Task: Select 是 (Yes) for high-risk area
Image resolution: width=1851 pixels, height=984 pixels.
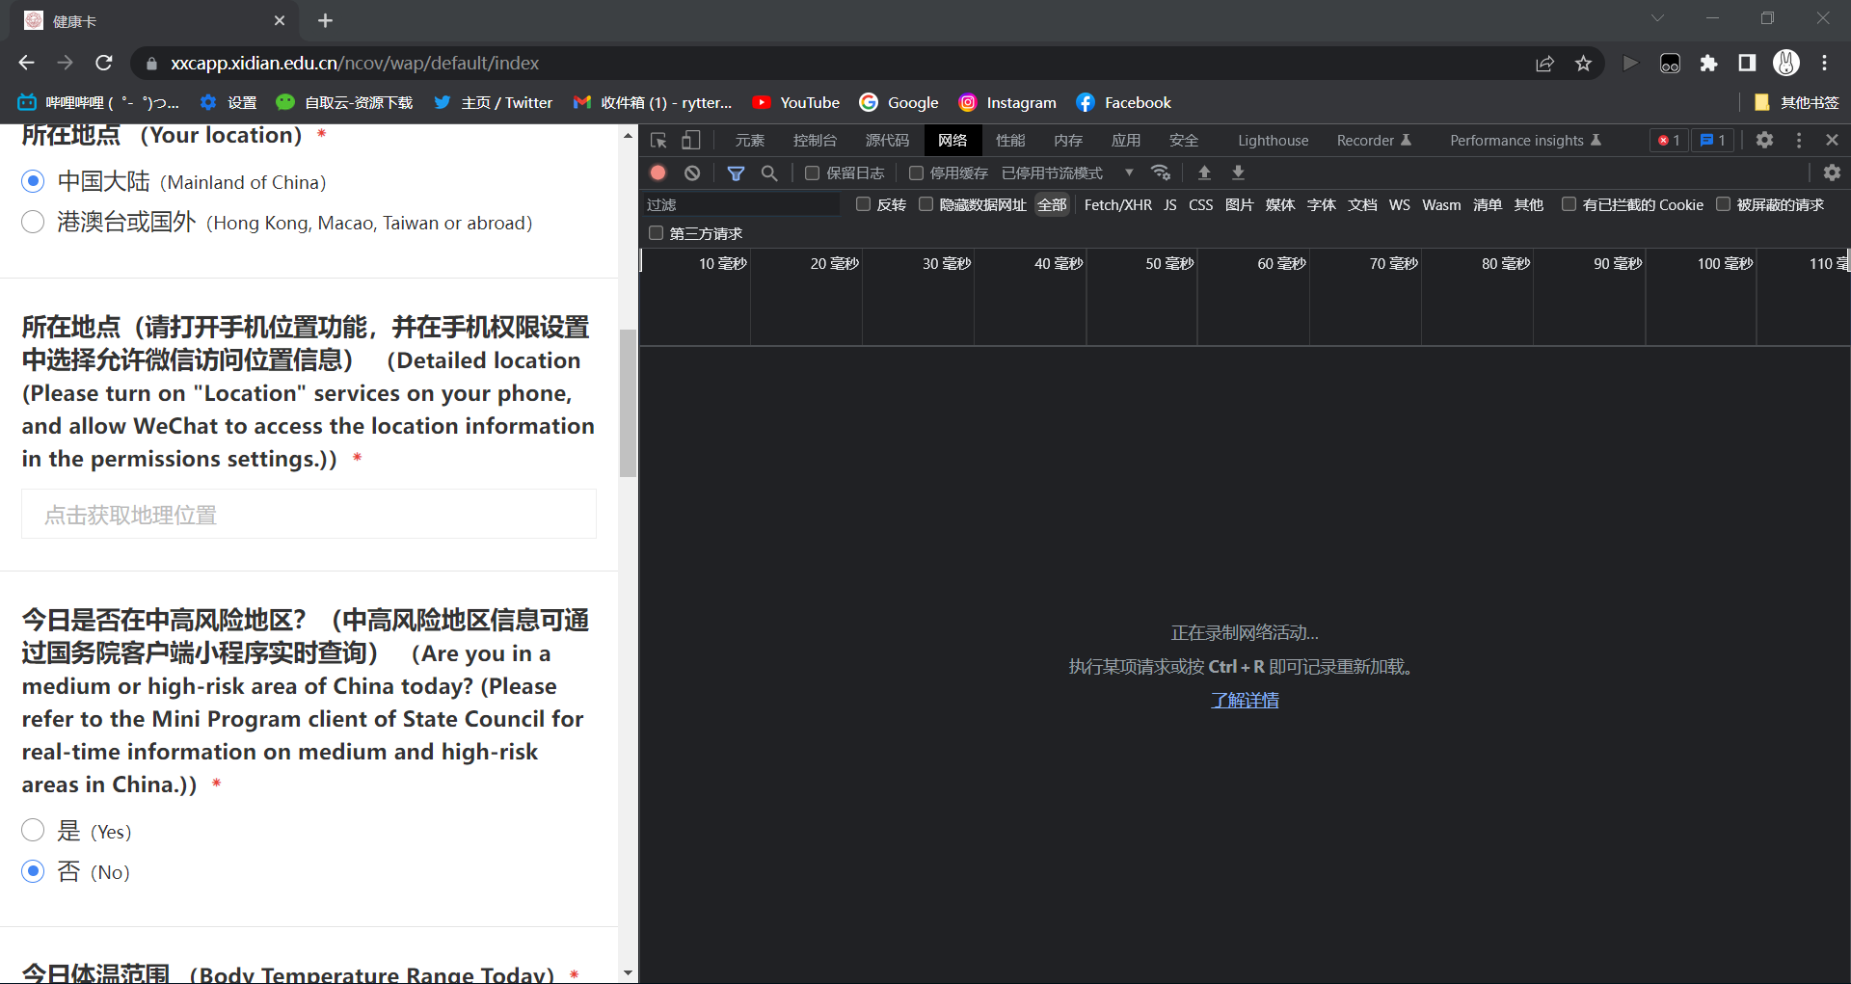Action: pos(33,830)
